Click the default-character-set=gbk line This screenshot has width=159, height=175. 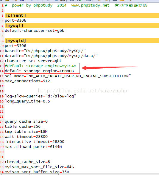(x=35, y=31)
